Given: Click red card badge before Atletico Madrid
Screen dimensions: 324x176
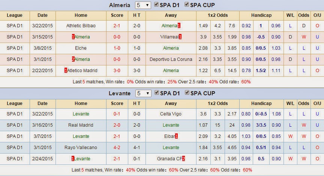Looking at the screenshot, I should pyautogui.click(x=66, y=71).
